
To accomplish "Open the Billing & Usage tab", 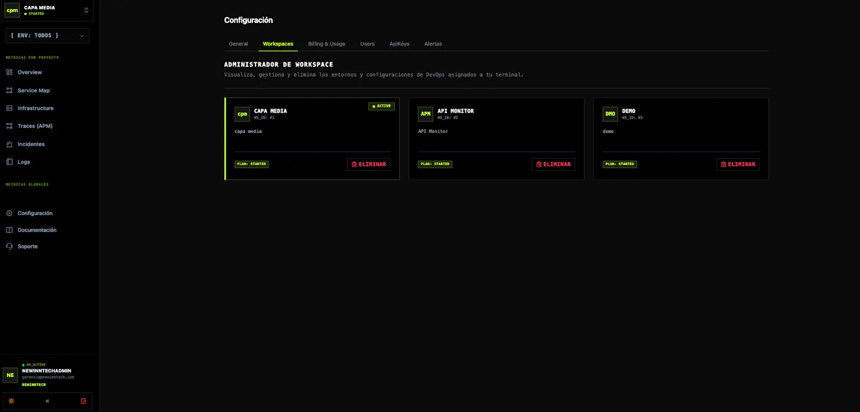I will [327, 44].
